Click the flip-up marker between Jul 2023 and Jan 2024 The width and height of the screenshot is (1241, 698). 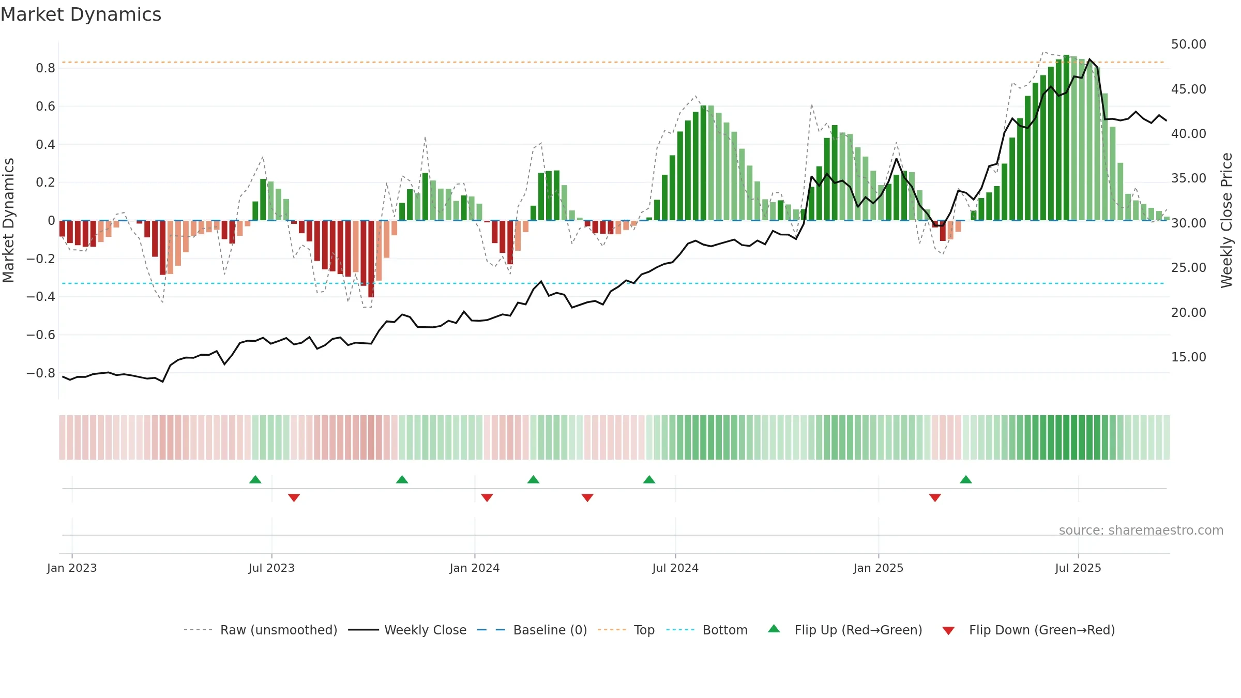click(x=402, y=479)
